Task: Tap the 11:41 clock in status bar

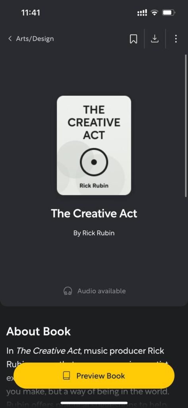Action: [x=31, y=12]
